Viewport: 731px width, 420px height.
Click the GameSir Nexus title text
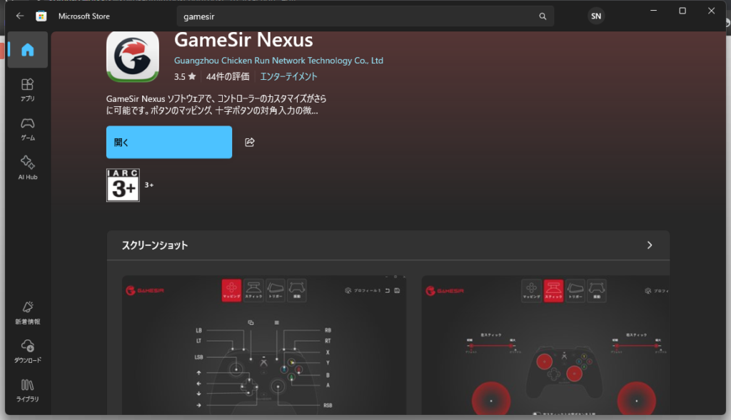243,40
